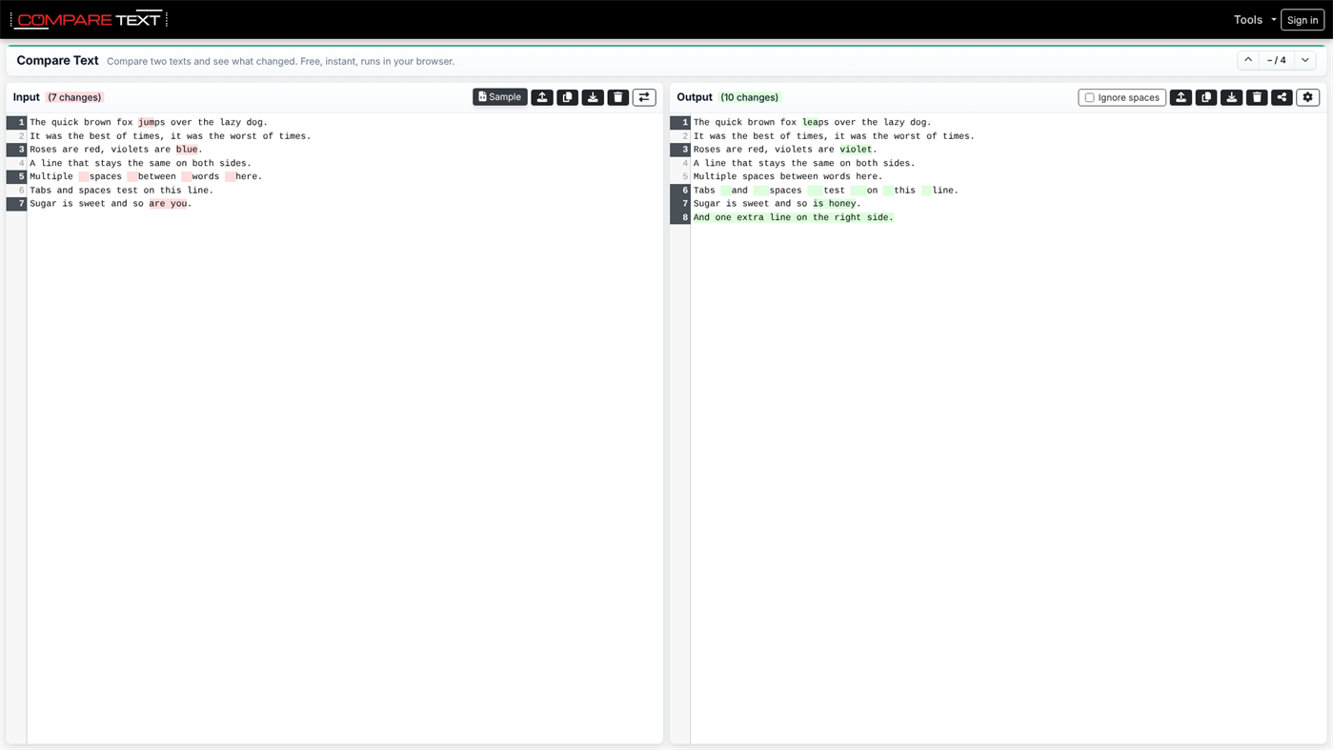Click the '(10 changes)' badge on Output
Screen dimensions: 1333x750
click(749, 97)
